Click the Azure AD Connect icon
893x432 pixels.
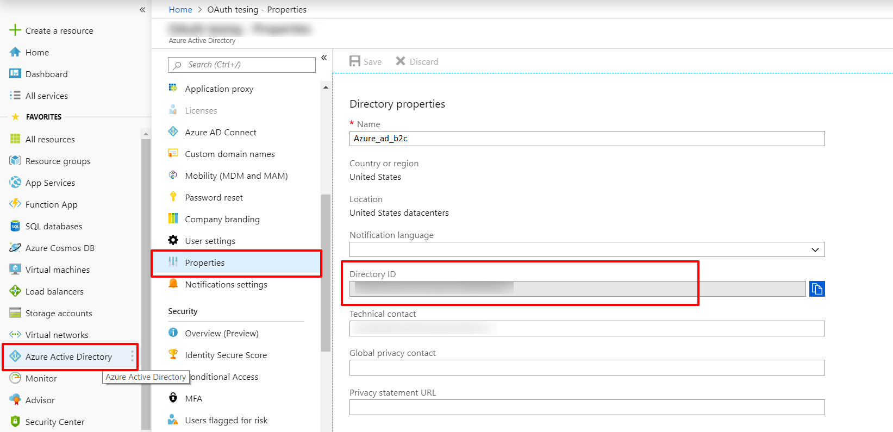click(x=173, y=132)
